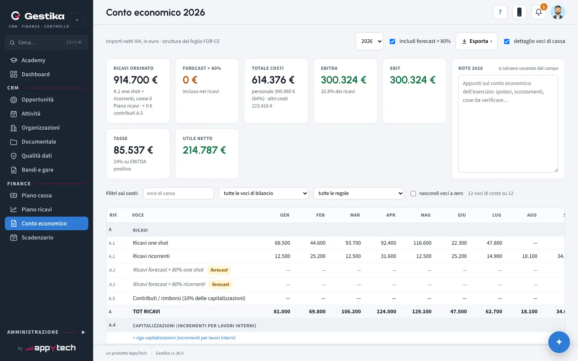578x361 pixels.
Task: Open the user avatar profile
Action: coord(558,12)
